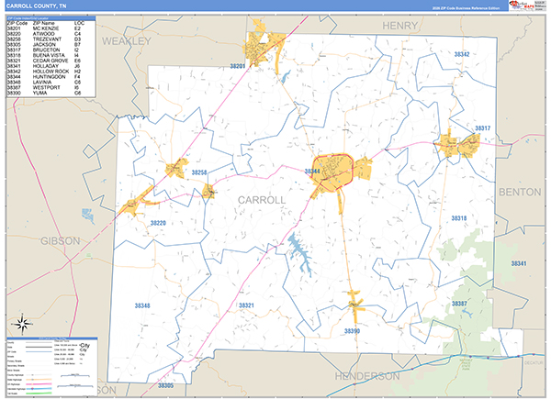Select the 38390 ZIP label on the map

pos(352,331)
